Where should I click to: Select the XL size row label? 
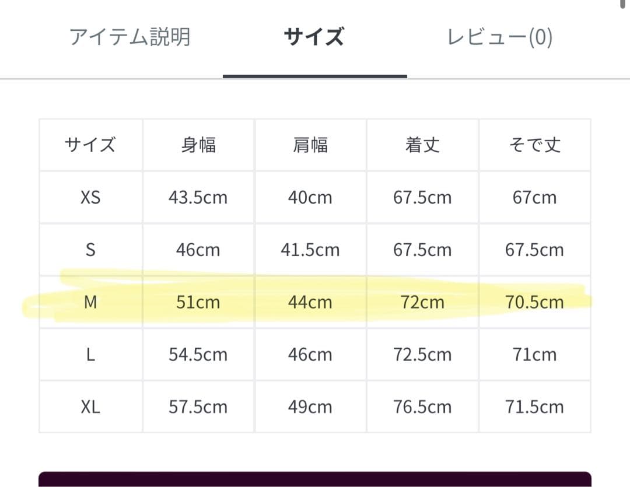click(x=90, y=407)
